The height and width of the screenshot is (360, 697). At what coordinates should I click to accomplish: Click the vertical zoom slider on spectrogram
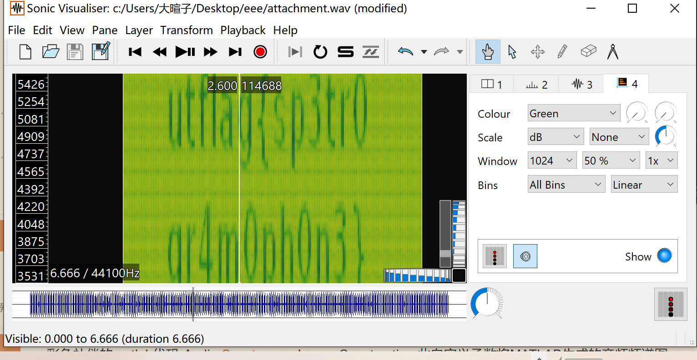pos(445,234)
